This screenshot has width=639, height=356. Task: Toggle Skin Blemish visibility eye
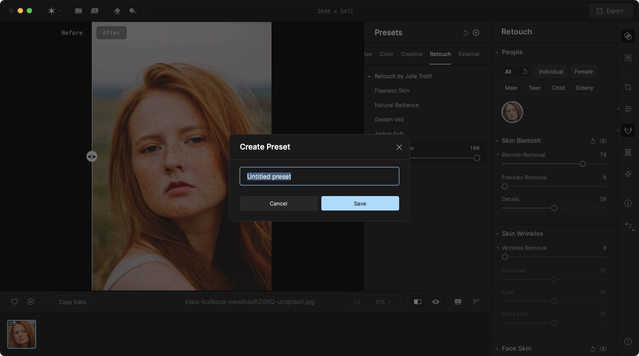point(603,141)
